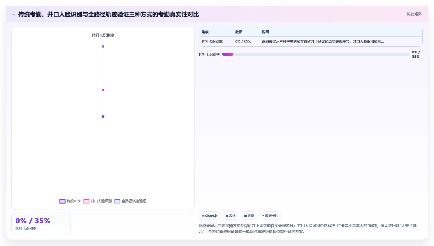Click the truncated description in table row
Image resolution: width=434 pixels, height=246 pixels.
tap(323, 42)
